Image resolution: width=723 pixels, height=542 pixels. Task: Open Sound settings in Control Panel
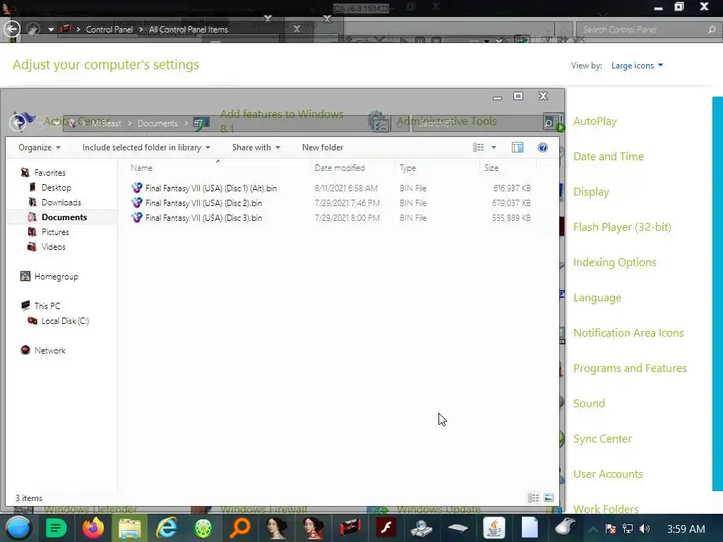[x=589, y=403]
